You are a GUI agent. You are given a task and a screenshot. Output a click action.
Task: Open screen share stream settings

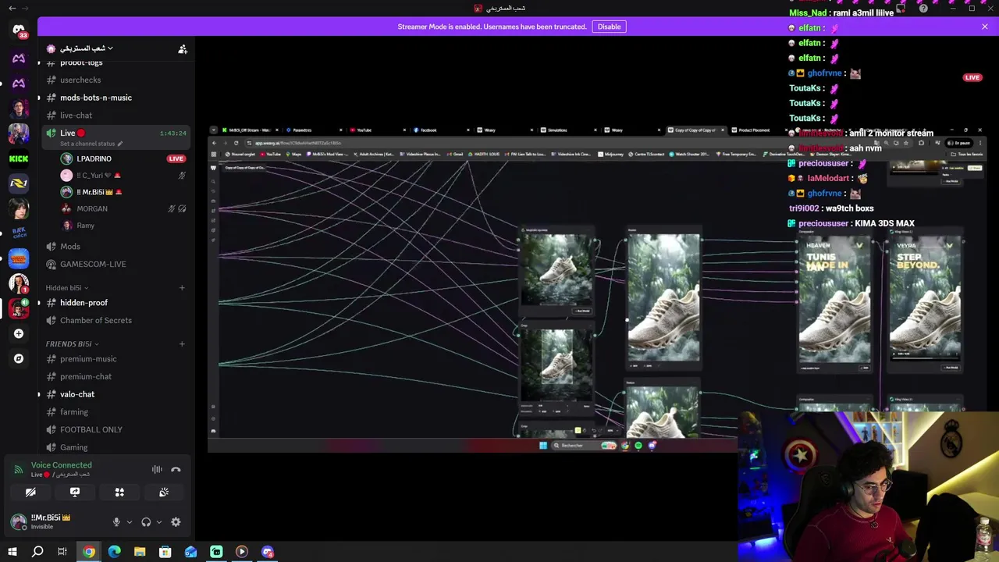tap(75, 493)
